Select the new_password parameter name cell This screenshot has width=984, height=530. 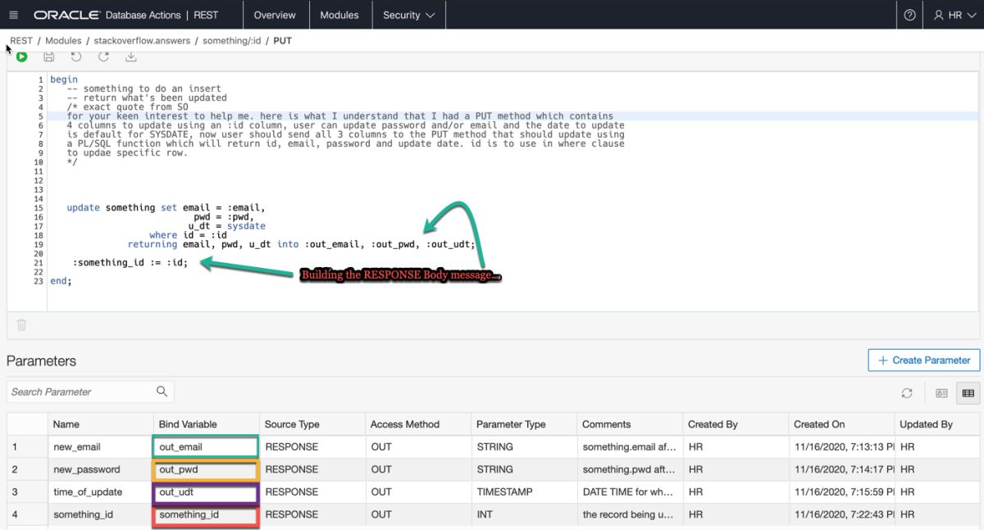click(x=100, y=469)
